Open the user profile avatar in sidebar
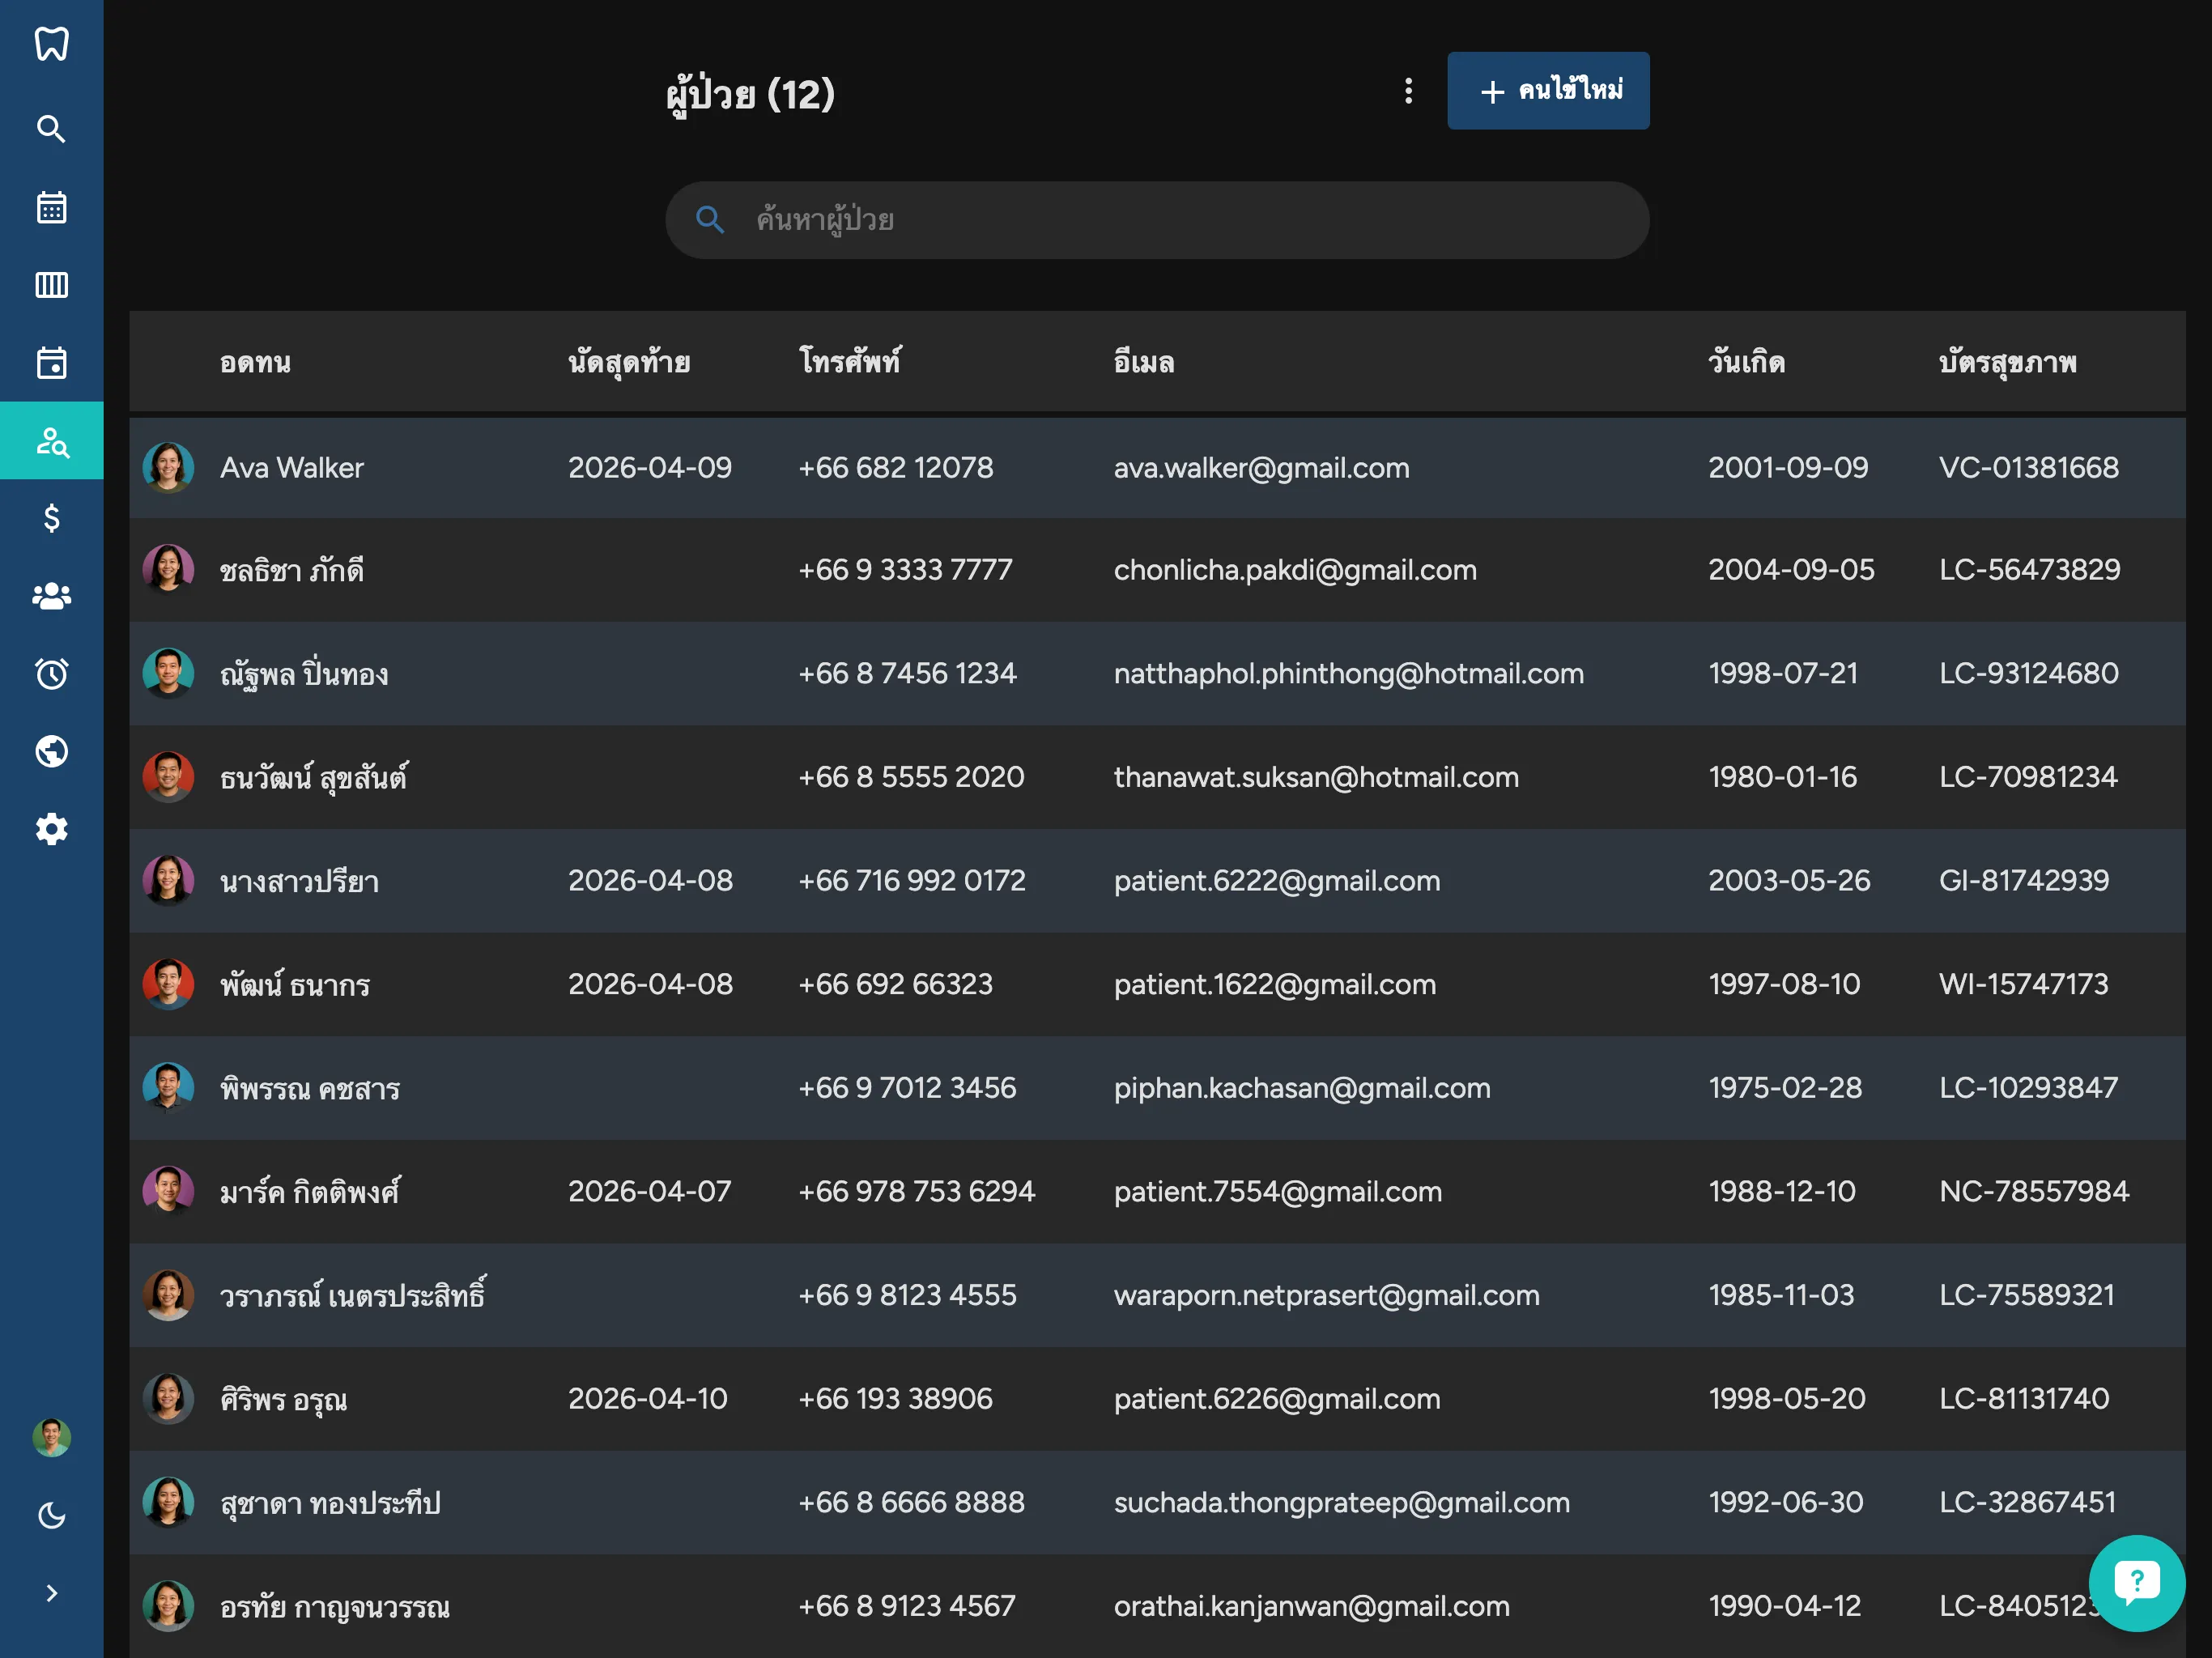This screenshot has width=2212, height=1658. click(51, 1438)
